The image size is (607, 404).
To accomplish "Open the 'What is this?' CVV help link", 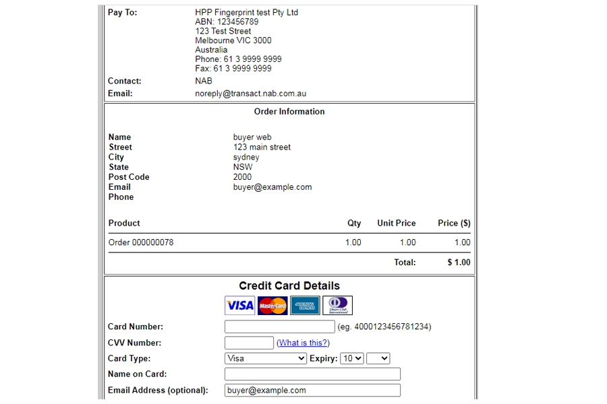I will [x=303, y=343].
